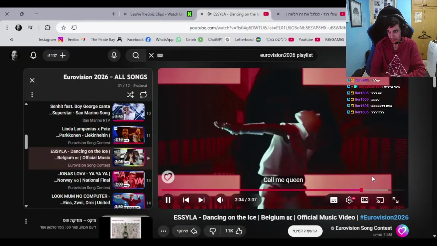The width and height of the screenshot is (437, 246).
Task: Open the Eneba bookmark
Action: [77, 40]
